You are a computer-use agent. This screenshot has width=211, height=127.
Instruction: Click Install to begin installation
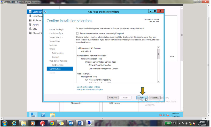point(142,98)
